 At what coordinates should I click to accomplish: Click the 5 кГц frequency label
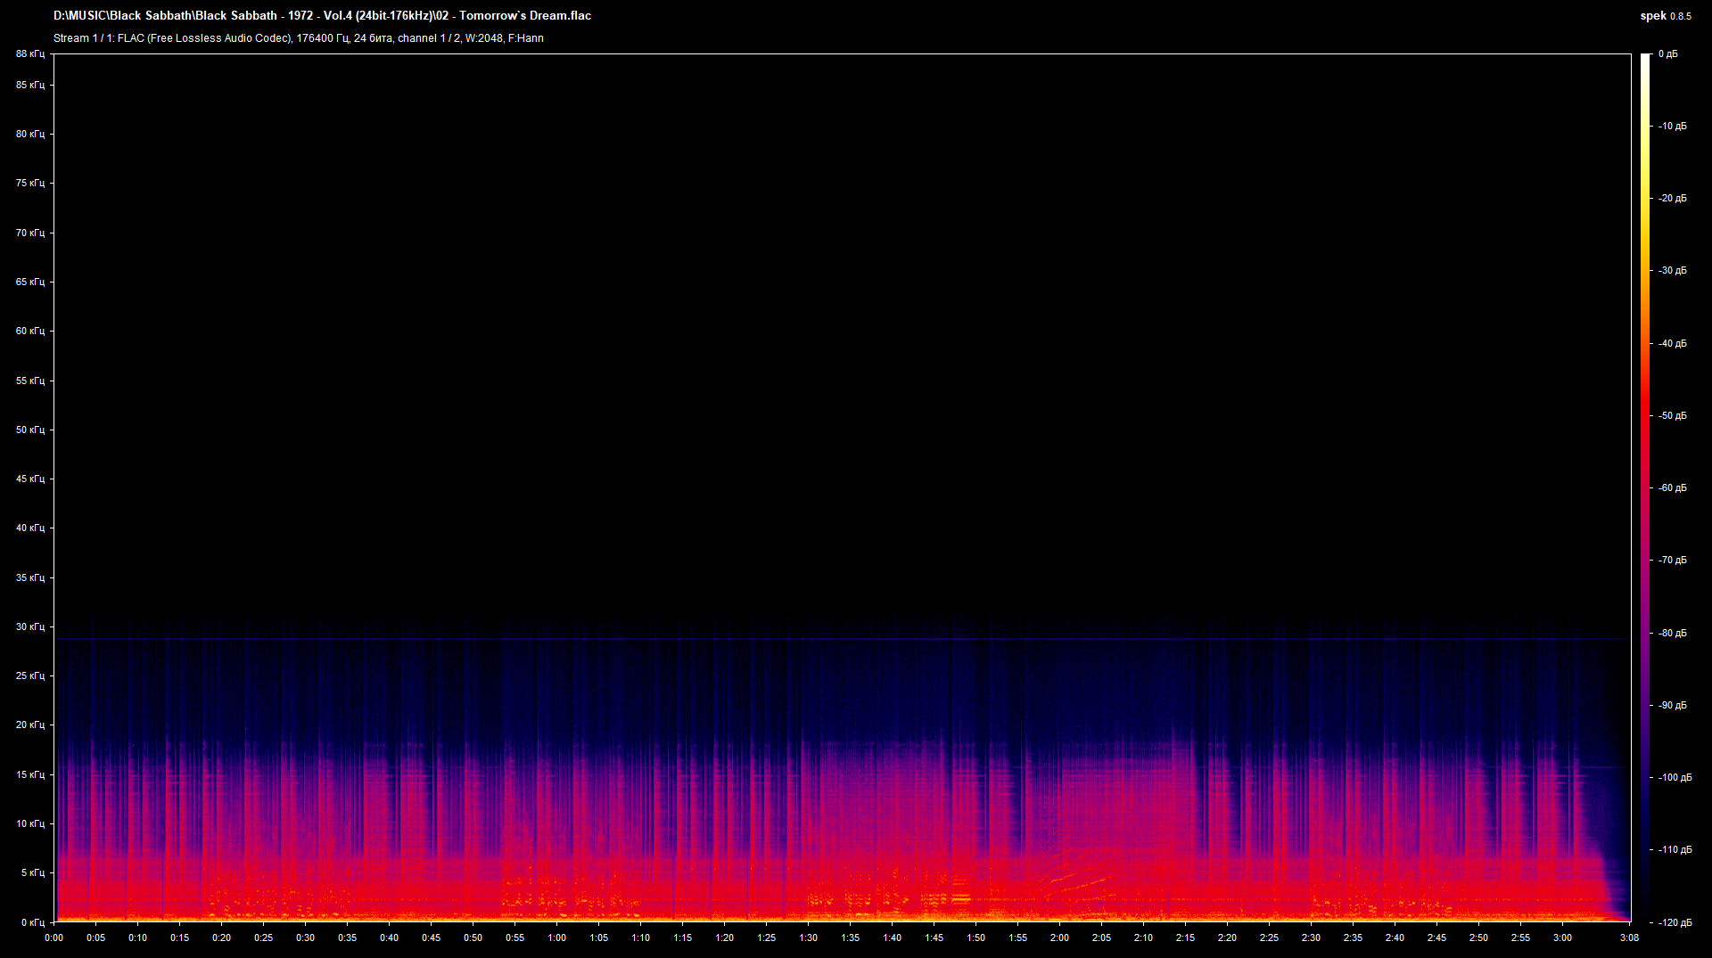(x=33, y=873)
